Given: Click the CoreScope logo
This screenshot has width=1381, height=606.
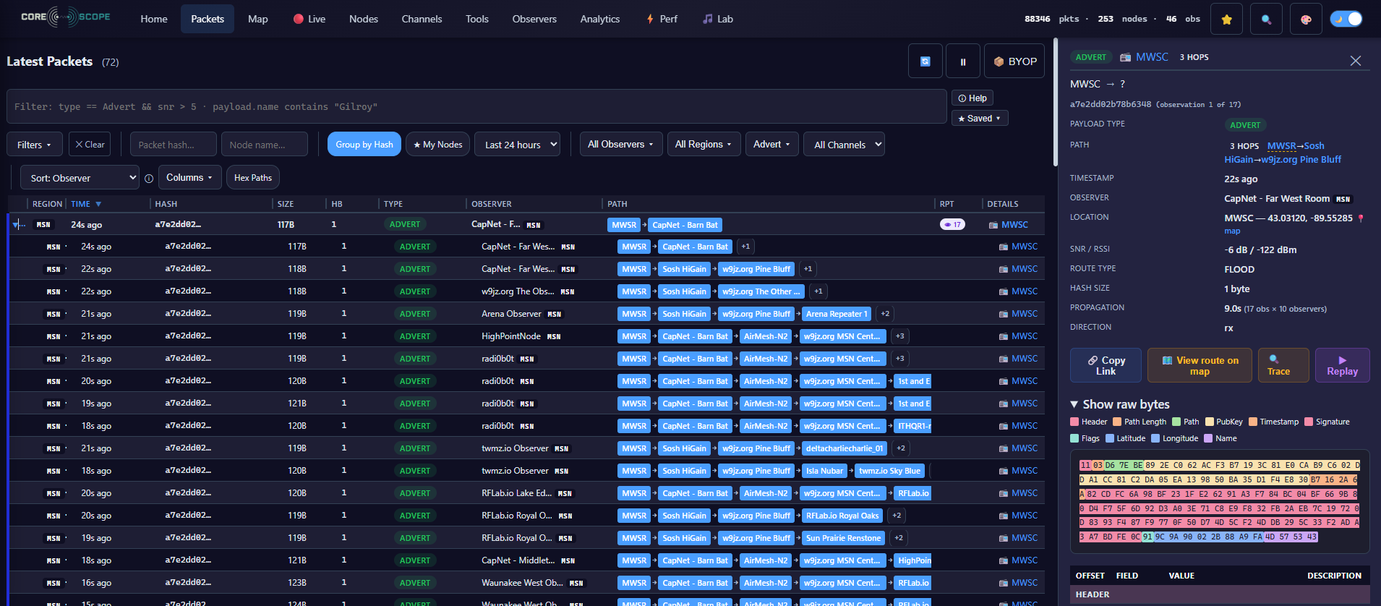Looking at the screenshot, I should pyautogui.click(x=66, y=17).
